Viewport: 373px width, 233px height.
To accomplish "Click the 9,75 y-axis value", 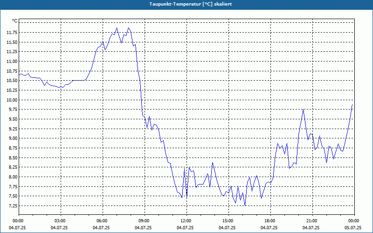I will (x=13, y=110).
